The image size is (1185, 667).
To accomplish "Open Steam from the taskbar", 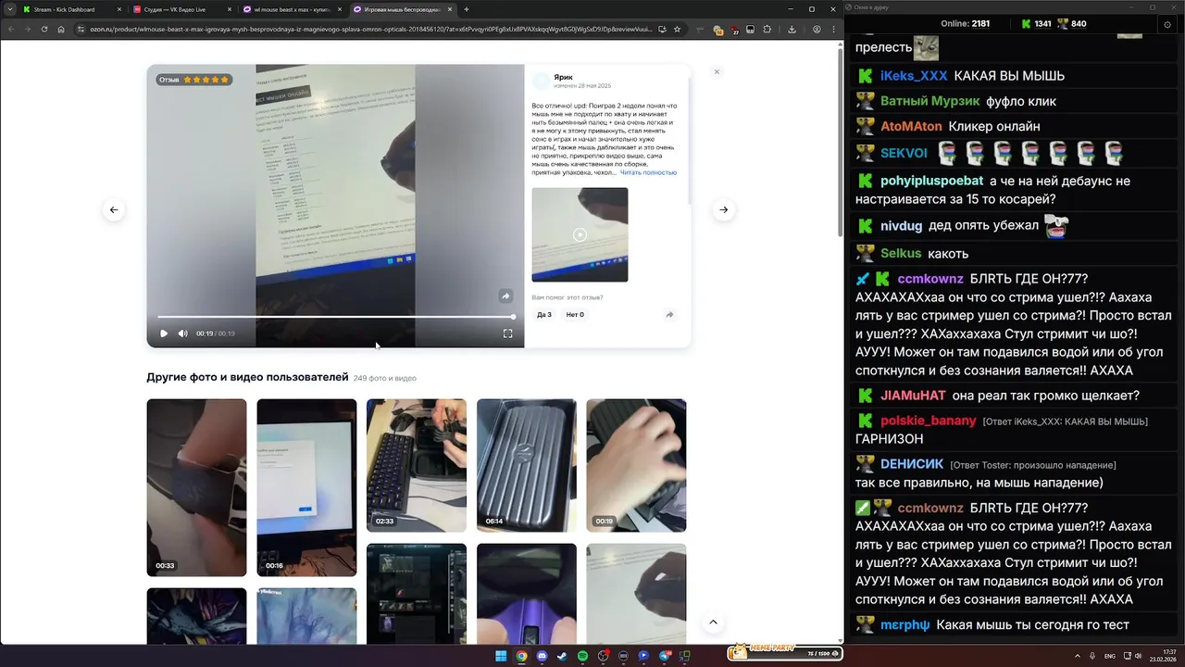I will coord(562,656).
